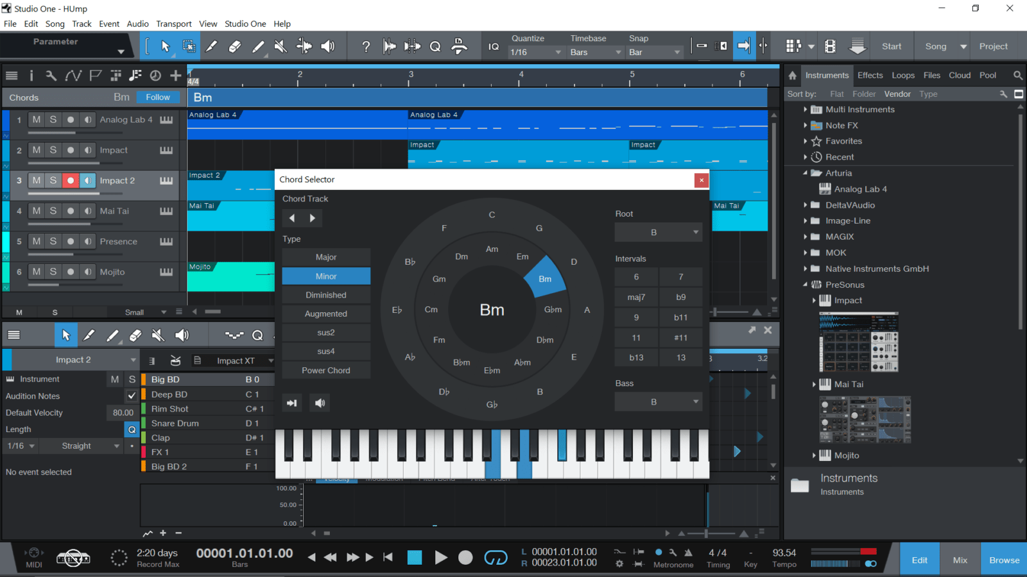
Task: Toggle autoscroll arrow button
Action: (x=743, y=46)
